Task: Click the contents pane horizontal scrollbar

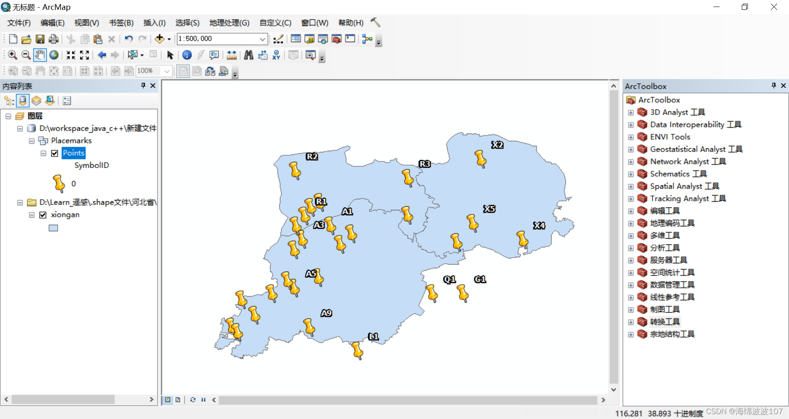Action: (63, 399)
